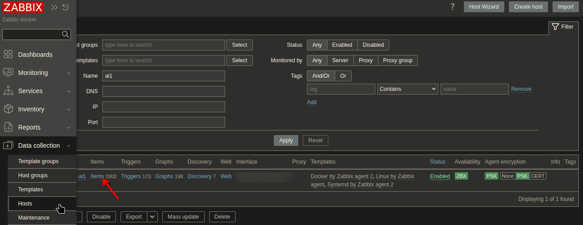Click the Dashboards icon
The image size is (583, 225).
coord(8,55)
